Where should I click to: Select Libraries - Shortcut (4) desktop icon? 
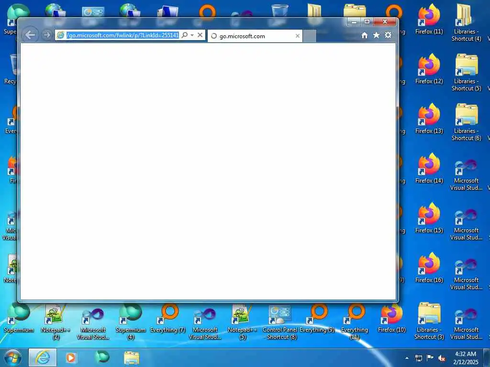pos(466,23)
